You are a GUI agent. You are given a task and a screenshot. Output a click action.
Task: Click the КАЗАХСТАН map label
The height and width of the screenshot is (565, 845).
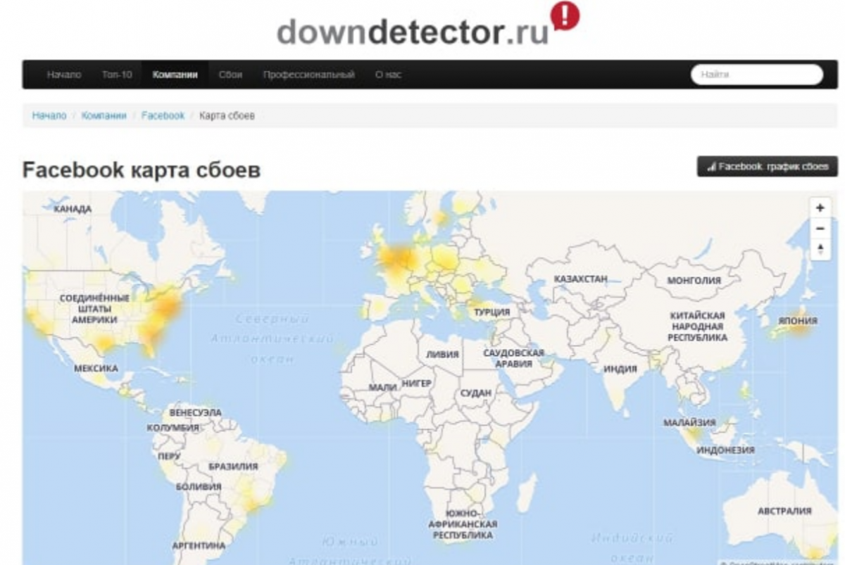pos(580,279)
